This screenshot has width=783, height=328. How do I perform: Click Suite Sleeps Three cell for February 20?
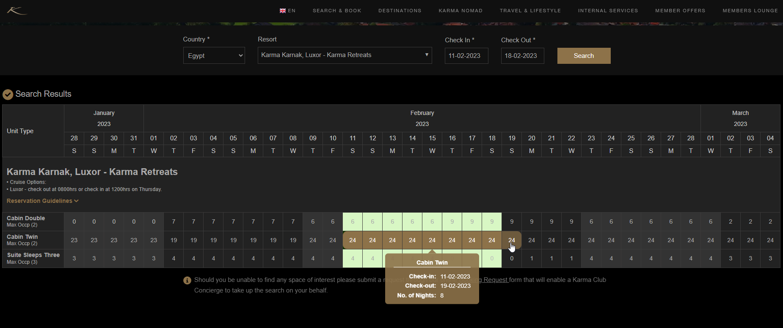(532, 258)
